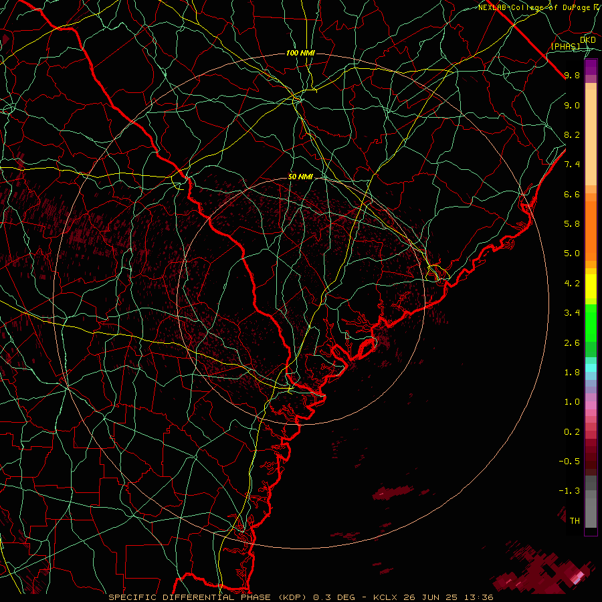Click the pink band of the color bar
602x602 pixels.
(591, 405)
